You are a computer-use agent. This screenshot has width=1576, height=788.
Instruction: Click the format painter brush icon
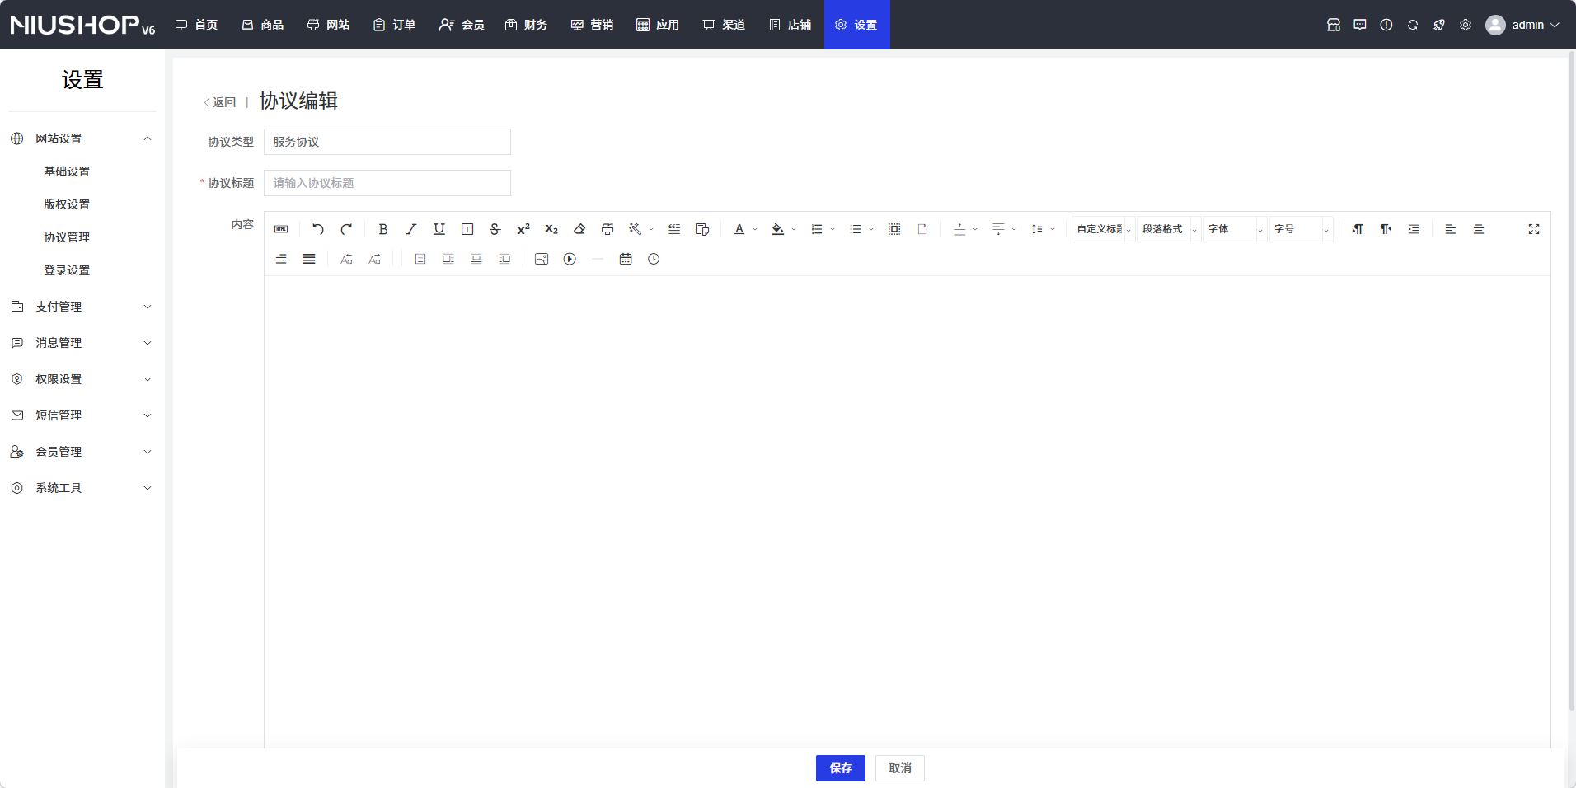click(607, 229)
